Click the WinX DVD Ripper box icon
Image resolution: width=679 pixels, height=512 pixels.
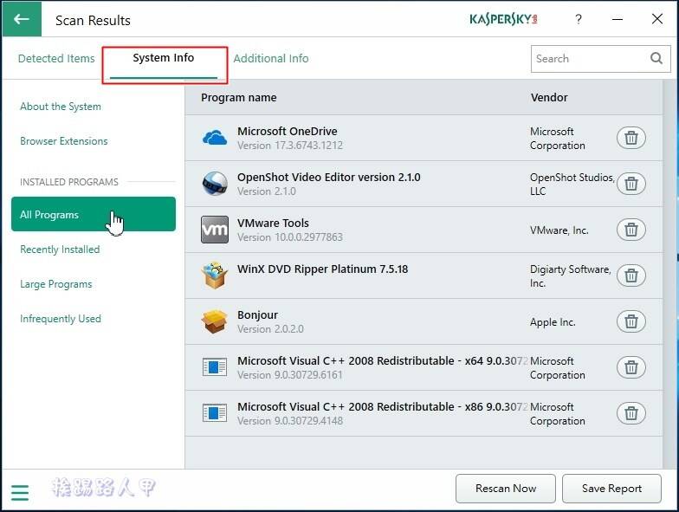(x=215, y=275)
